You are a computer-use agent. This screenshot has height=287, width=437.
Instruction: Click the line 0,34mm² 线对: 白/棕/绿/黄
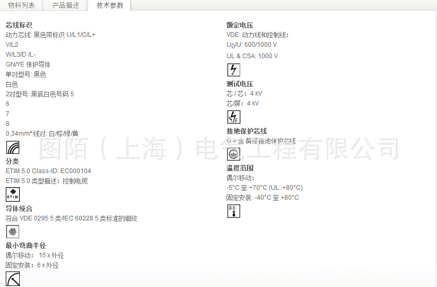click(x=42, y=134)
